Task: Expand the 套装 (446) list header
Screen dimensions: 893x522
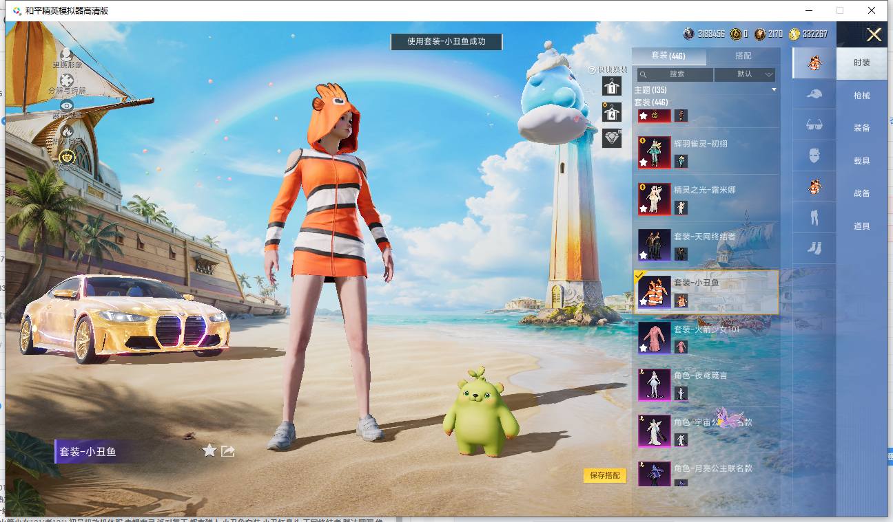Action: coord(650,102)
